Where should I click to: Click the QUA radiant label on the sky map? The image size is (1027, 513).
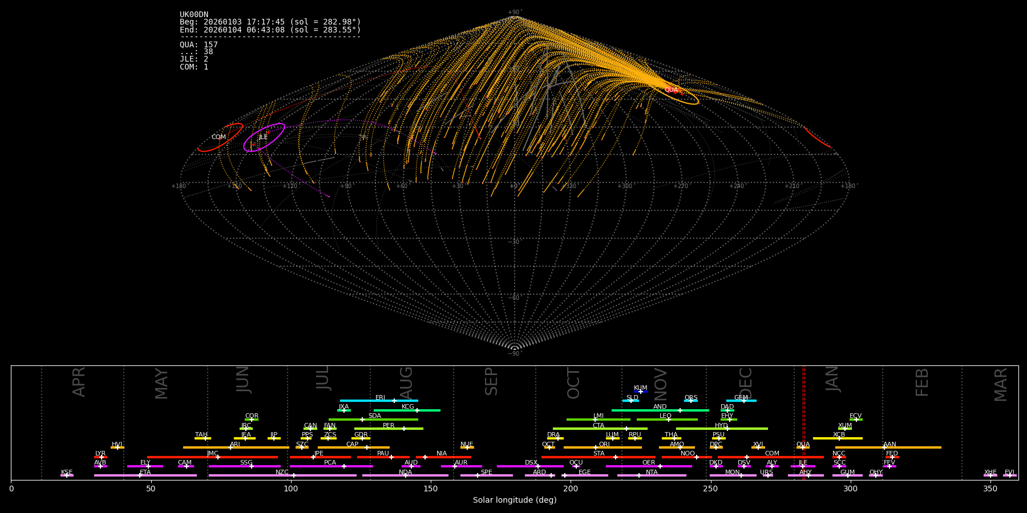(671, 90)
